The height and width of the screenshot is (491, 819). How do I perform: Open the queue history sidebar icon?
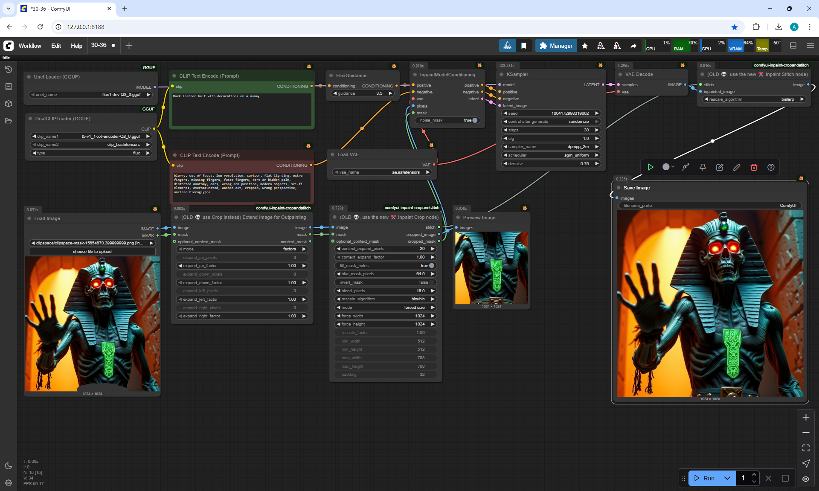pos(9,70)
